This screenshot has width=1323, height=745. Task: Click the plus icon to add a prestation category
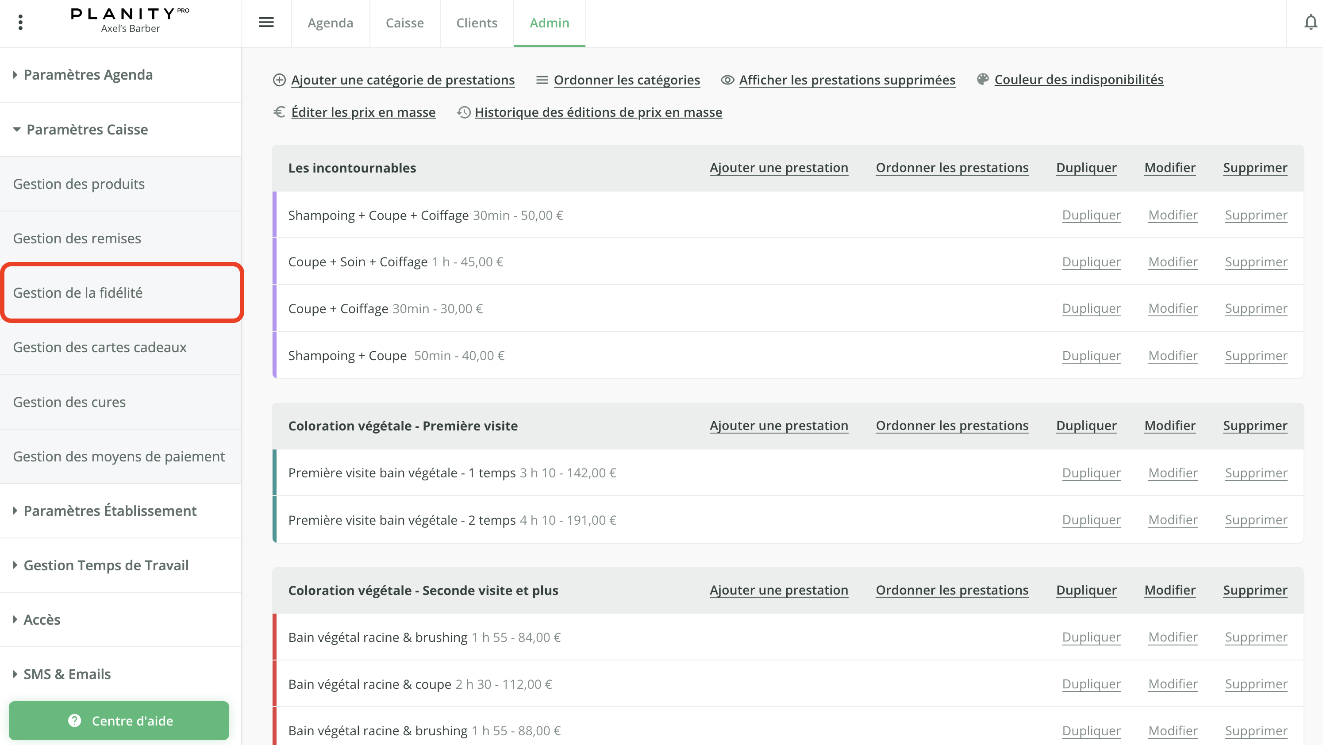click(x=279, y=80)
